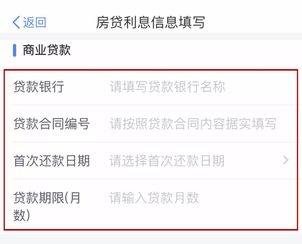Expand the arrow on 首次还款日期 row
This screenshot has height=244, width=302.
[x=286, y=160]
